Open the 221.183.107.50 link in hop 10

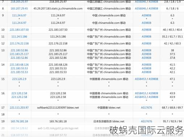point(19,30)
